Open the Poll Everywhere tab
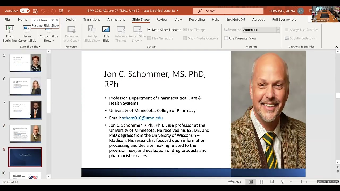The height and width of the screenshot is (191, 340). [x=284, y=20]
